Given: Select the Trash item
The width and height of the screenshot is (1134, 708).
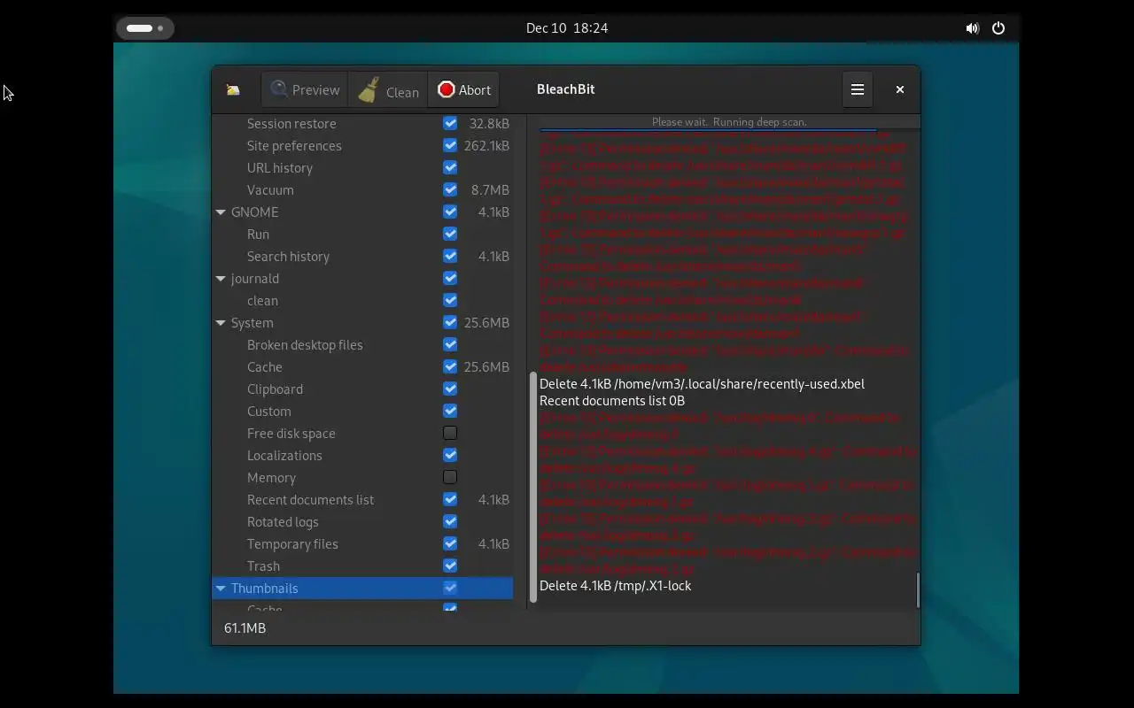Looking at the screenshot, I should coord(263,566).
